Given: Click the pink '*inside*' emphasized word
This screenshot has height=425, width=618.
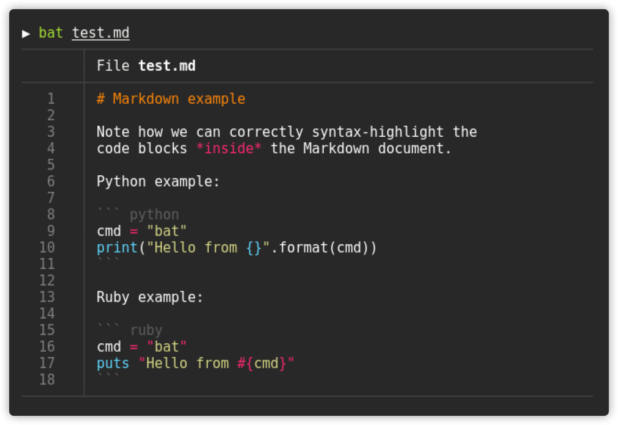Looking at the screenshot, I should 229,148.
